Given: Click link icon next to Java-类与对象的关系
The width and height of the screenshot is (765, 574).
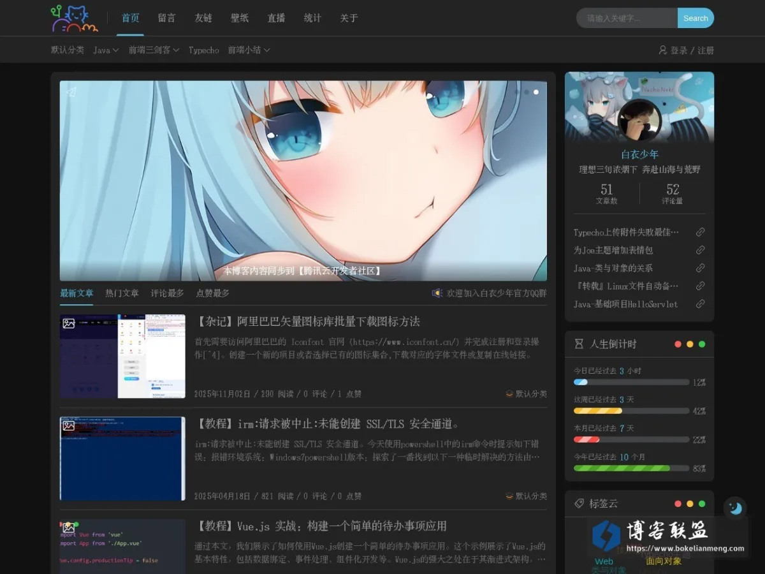Looking at the screenshot, I should coord(700,268).
